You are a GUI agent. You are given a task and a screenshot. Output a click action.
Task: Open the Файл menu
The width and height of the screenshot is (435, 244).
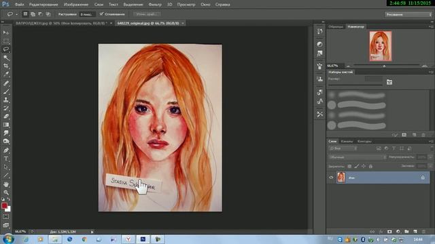tap(19, 5)
